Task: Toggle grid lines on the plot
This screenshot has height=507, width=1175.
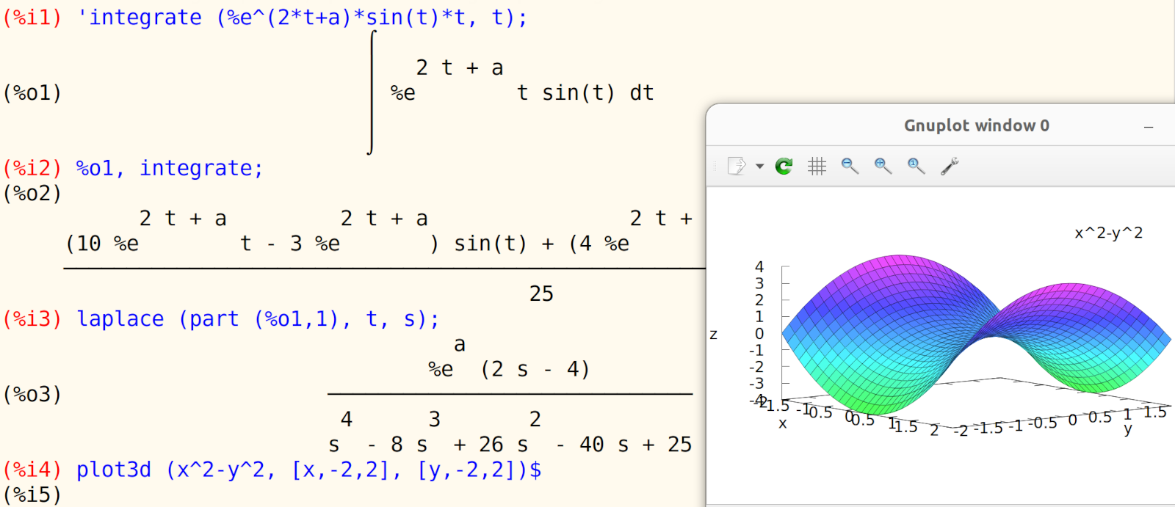Action: (x=817, y=167)
